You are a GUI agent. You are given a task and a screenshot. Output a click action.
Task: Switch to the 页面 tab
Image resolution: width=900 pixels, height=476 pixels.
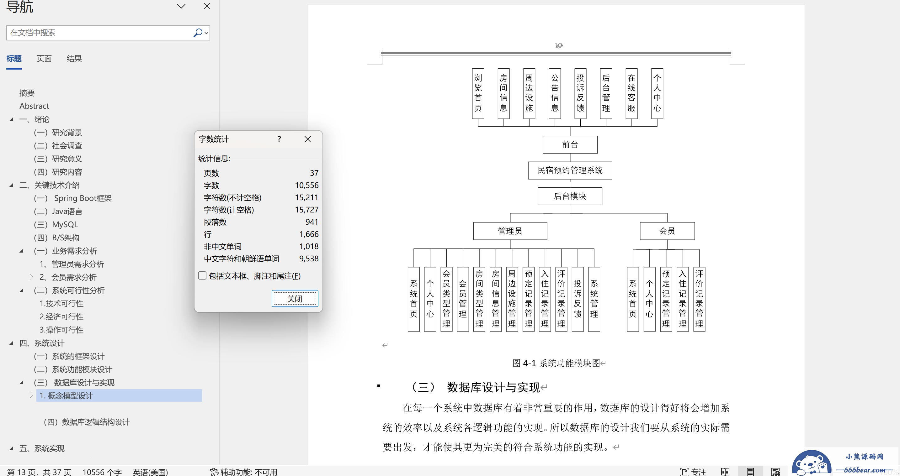click(44, 59)
